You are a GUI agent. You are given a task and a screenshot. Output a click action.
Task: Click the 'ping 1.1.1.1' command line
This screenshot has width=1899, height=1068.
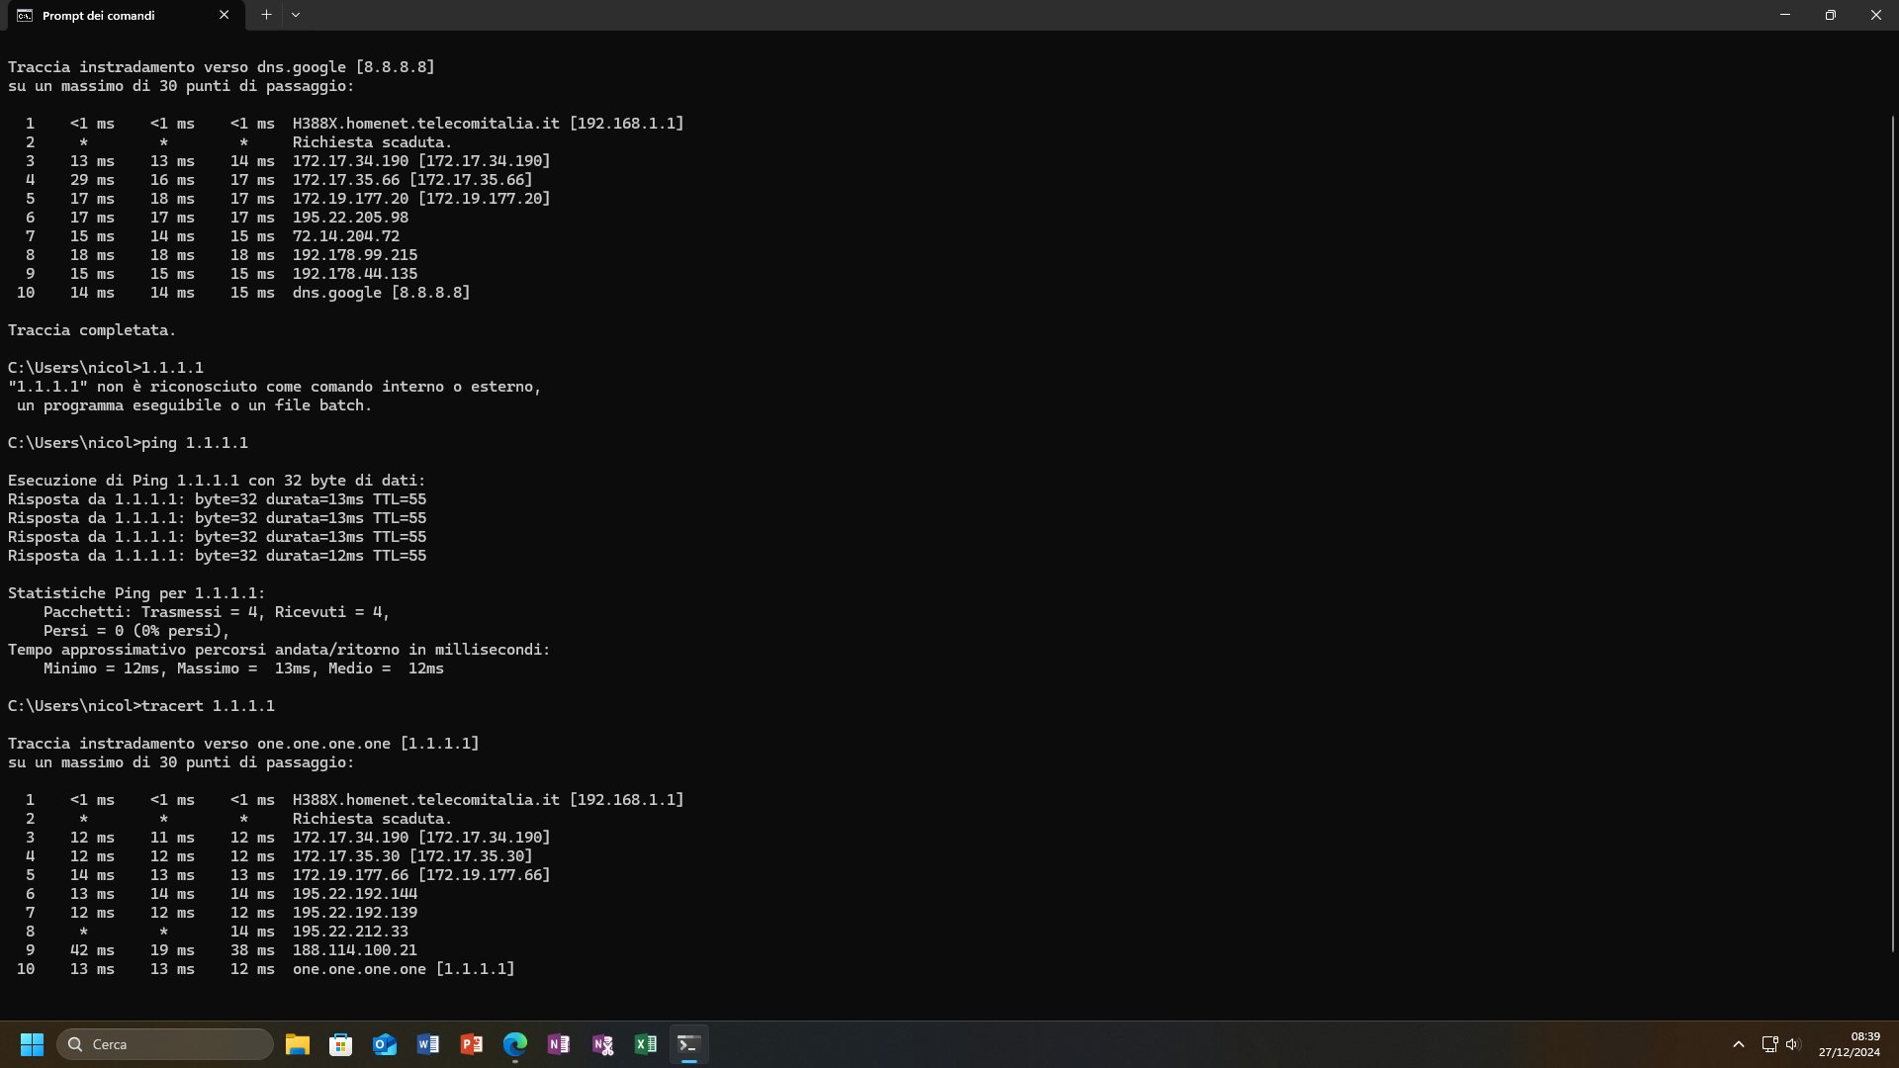pyautogui.click(x=128, y=443)
